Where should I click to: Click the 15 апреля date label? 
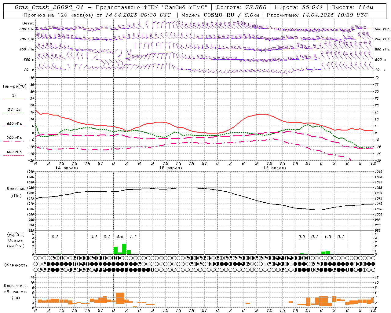click(x=171, y=168)
